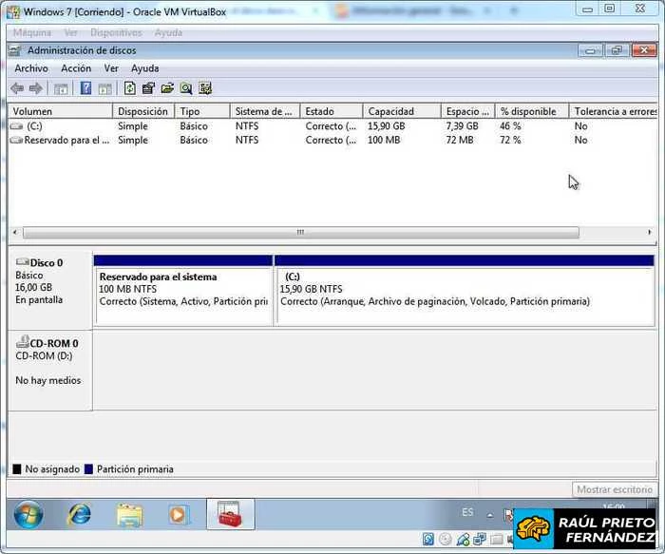This screenshot has width=665, height=554.
Task: Open the Archivo menu
Action: (31, 68)
